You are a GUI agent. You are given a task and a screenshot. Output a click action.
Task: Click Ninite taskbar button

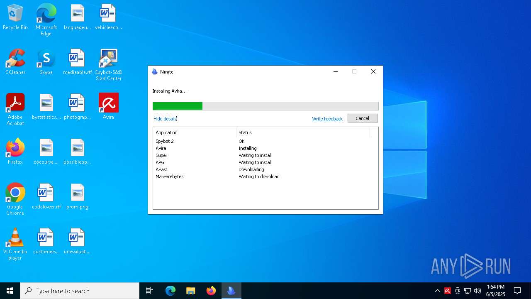(x=231, y=291)
